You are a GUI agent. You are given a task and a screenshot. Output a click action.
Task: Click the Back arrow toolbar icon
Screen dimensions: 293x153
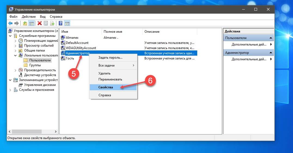pyautogui.click(x=10, y=23)
